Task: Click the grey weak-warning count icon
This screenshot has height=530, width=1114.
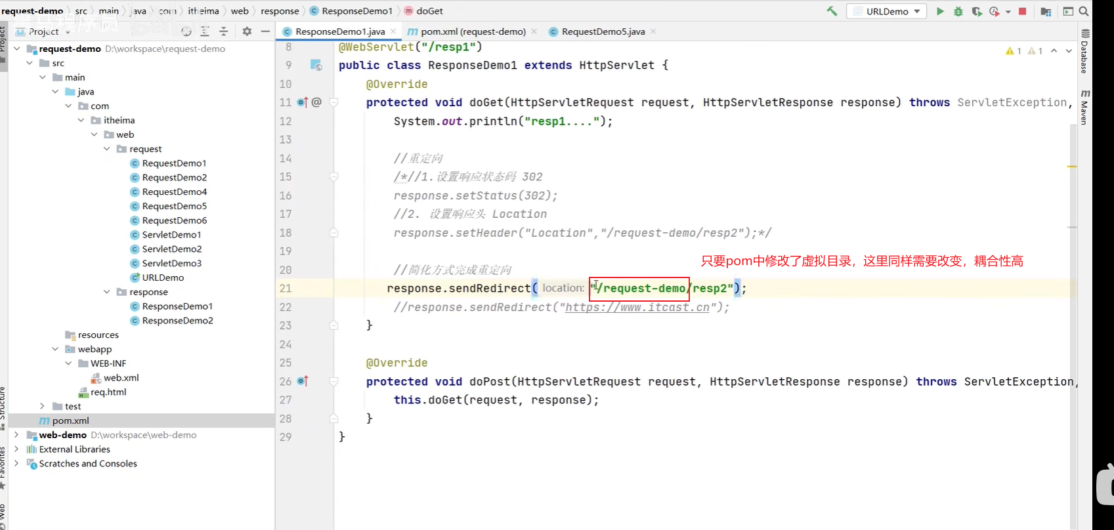Action: pyautogui.click(x=1035, y=51)
